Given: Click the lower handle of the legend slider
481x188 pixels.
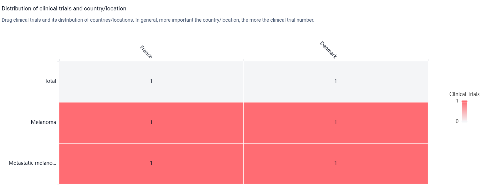Looking at the screenshot, I should (x=464, y=122).
